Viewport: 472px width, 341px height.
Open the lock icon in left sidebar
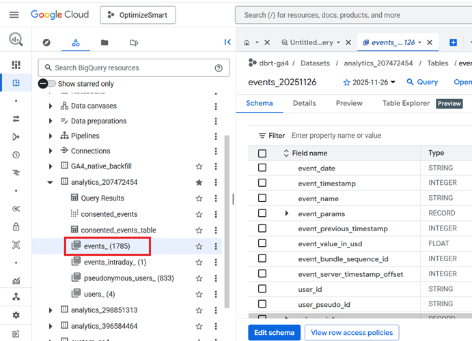point(16,226)
